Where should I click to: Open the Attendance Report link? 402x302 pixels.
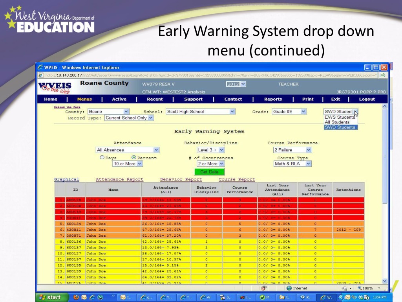pos(119,179)
